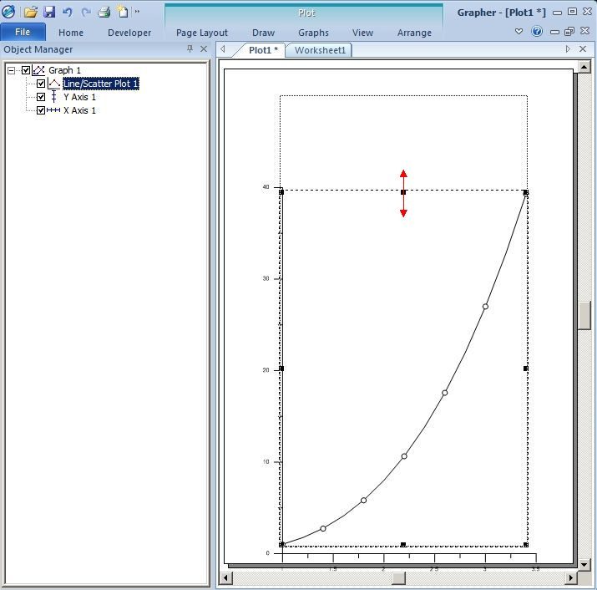This screenshot has width=597, height=590.
Task: Switch to the Worksheet1 tab
Action: click(320, 50)
